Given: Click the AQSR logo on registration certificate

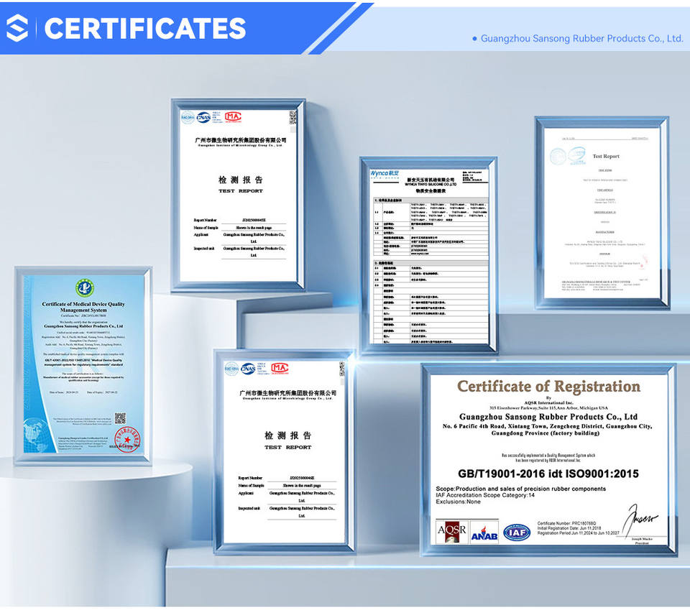Looking at the screenshot, I should coord(451,532).
